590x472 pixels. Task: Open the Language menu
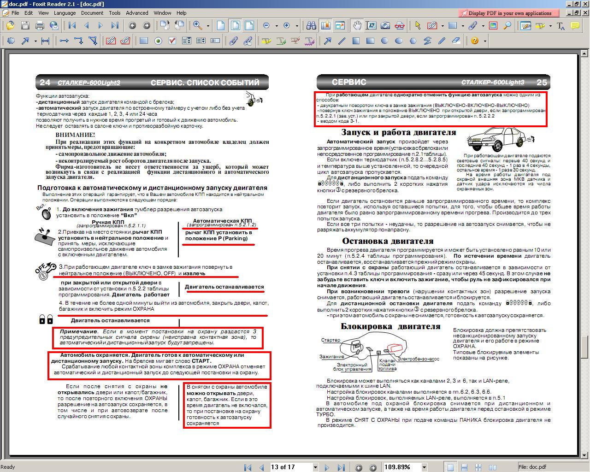pyautogui.click(x=65, y=13)
